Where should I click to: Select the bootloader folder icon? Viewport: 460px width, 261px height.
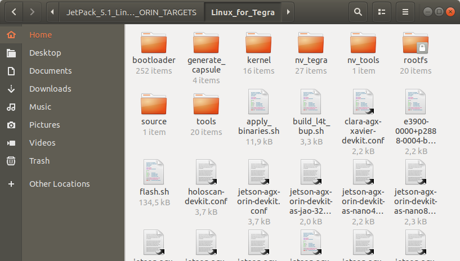point(154,43)
